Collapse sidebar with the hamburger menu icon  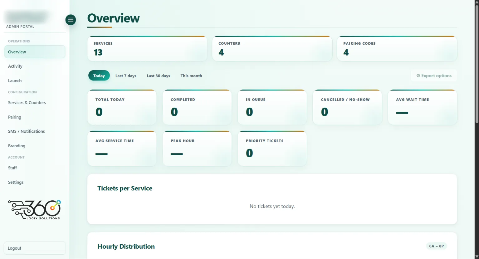[71, 20]
